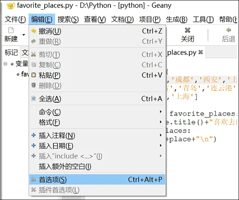Image resolution: width=239 pixels, height=200 pixels.
Task: Open the Build (生成) menu
Action: click(176, 20)
